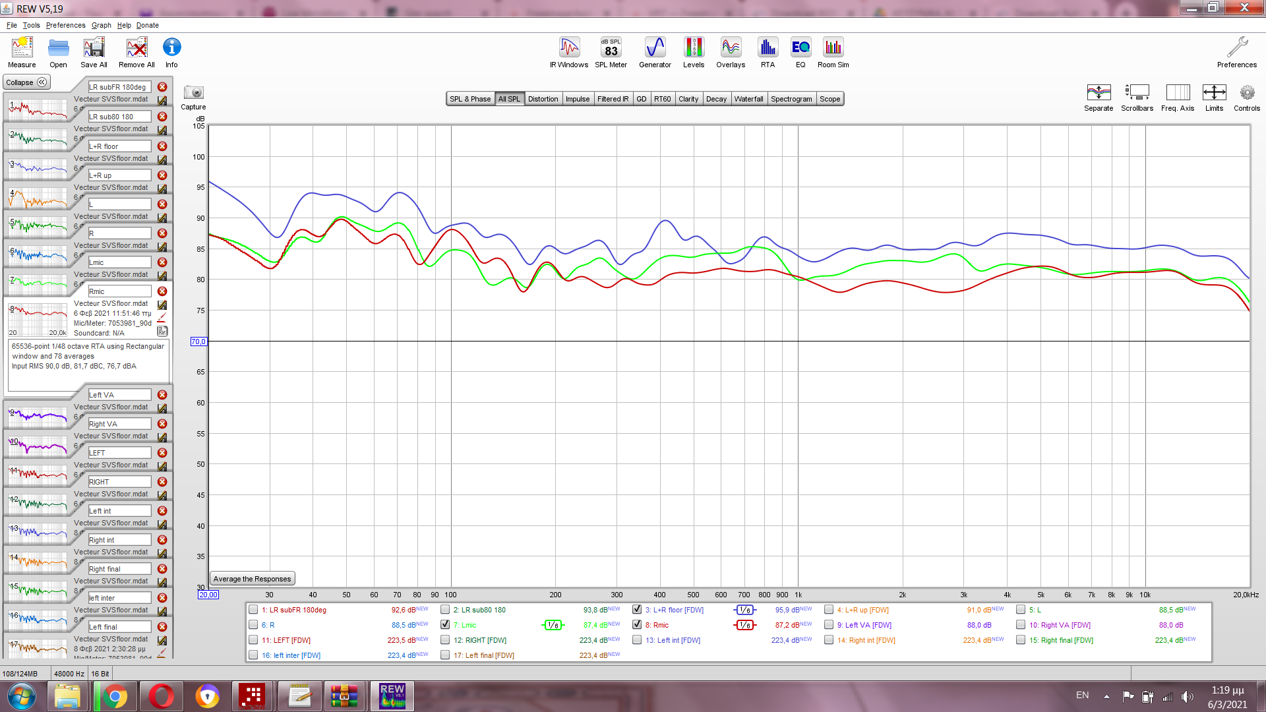Switch to the Waterfall tab
The height and width of the screenshot is (712, 1266).
point(748,99)
